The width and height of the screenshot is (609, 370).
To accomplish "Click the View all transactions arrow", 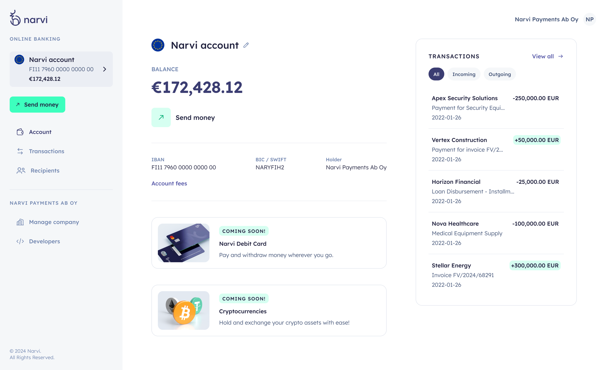I will 560,56.
